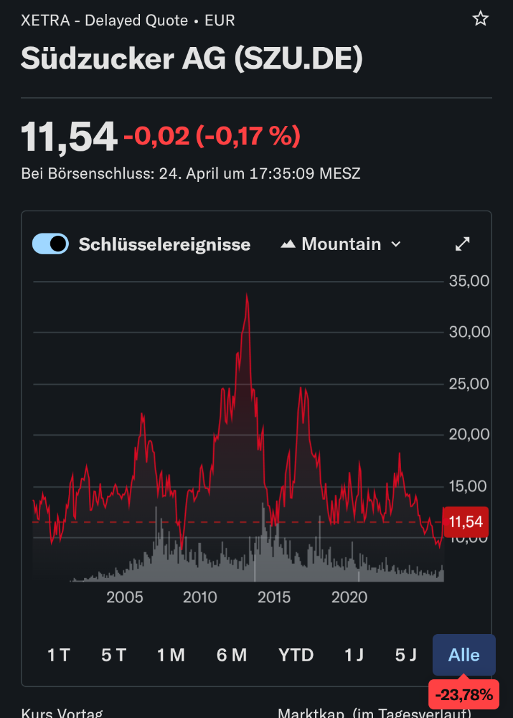Expand chart to fullscreen with arrows icon
Viewport: 513px width, 718px height.
click(x=462, y=244)
